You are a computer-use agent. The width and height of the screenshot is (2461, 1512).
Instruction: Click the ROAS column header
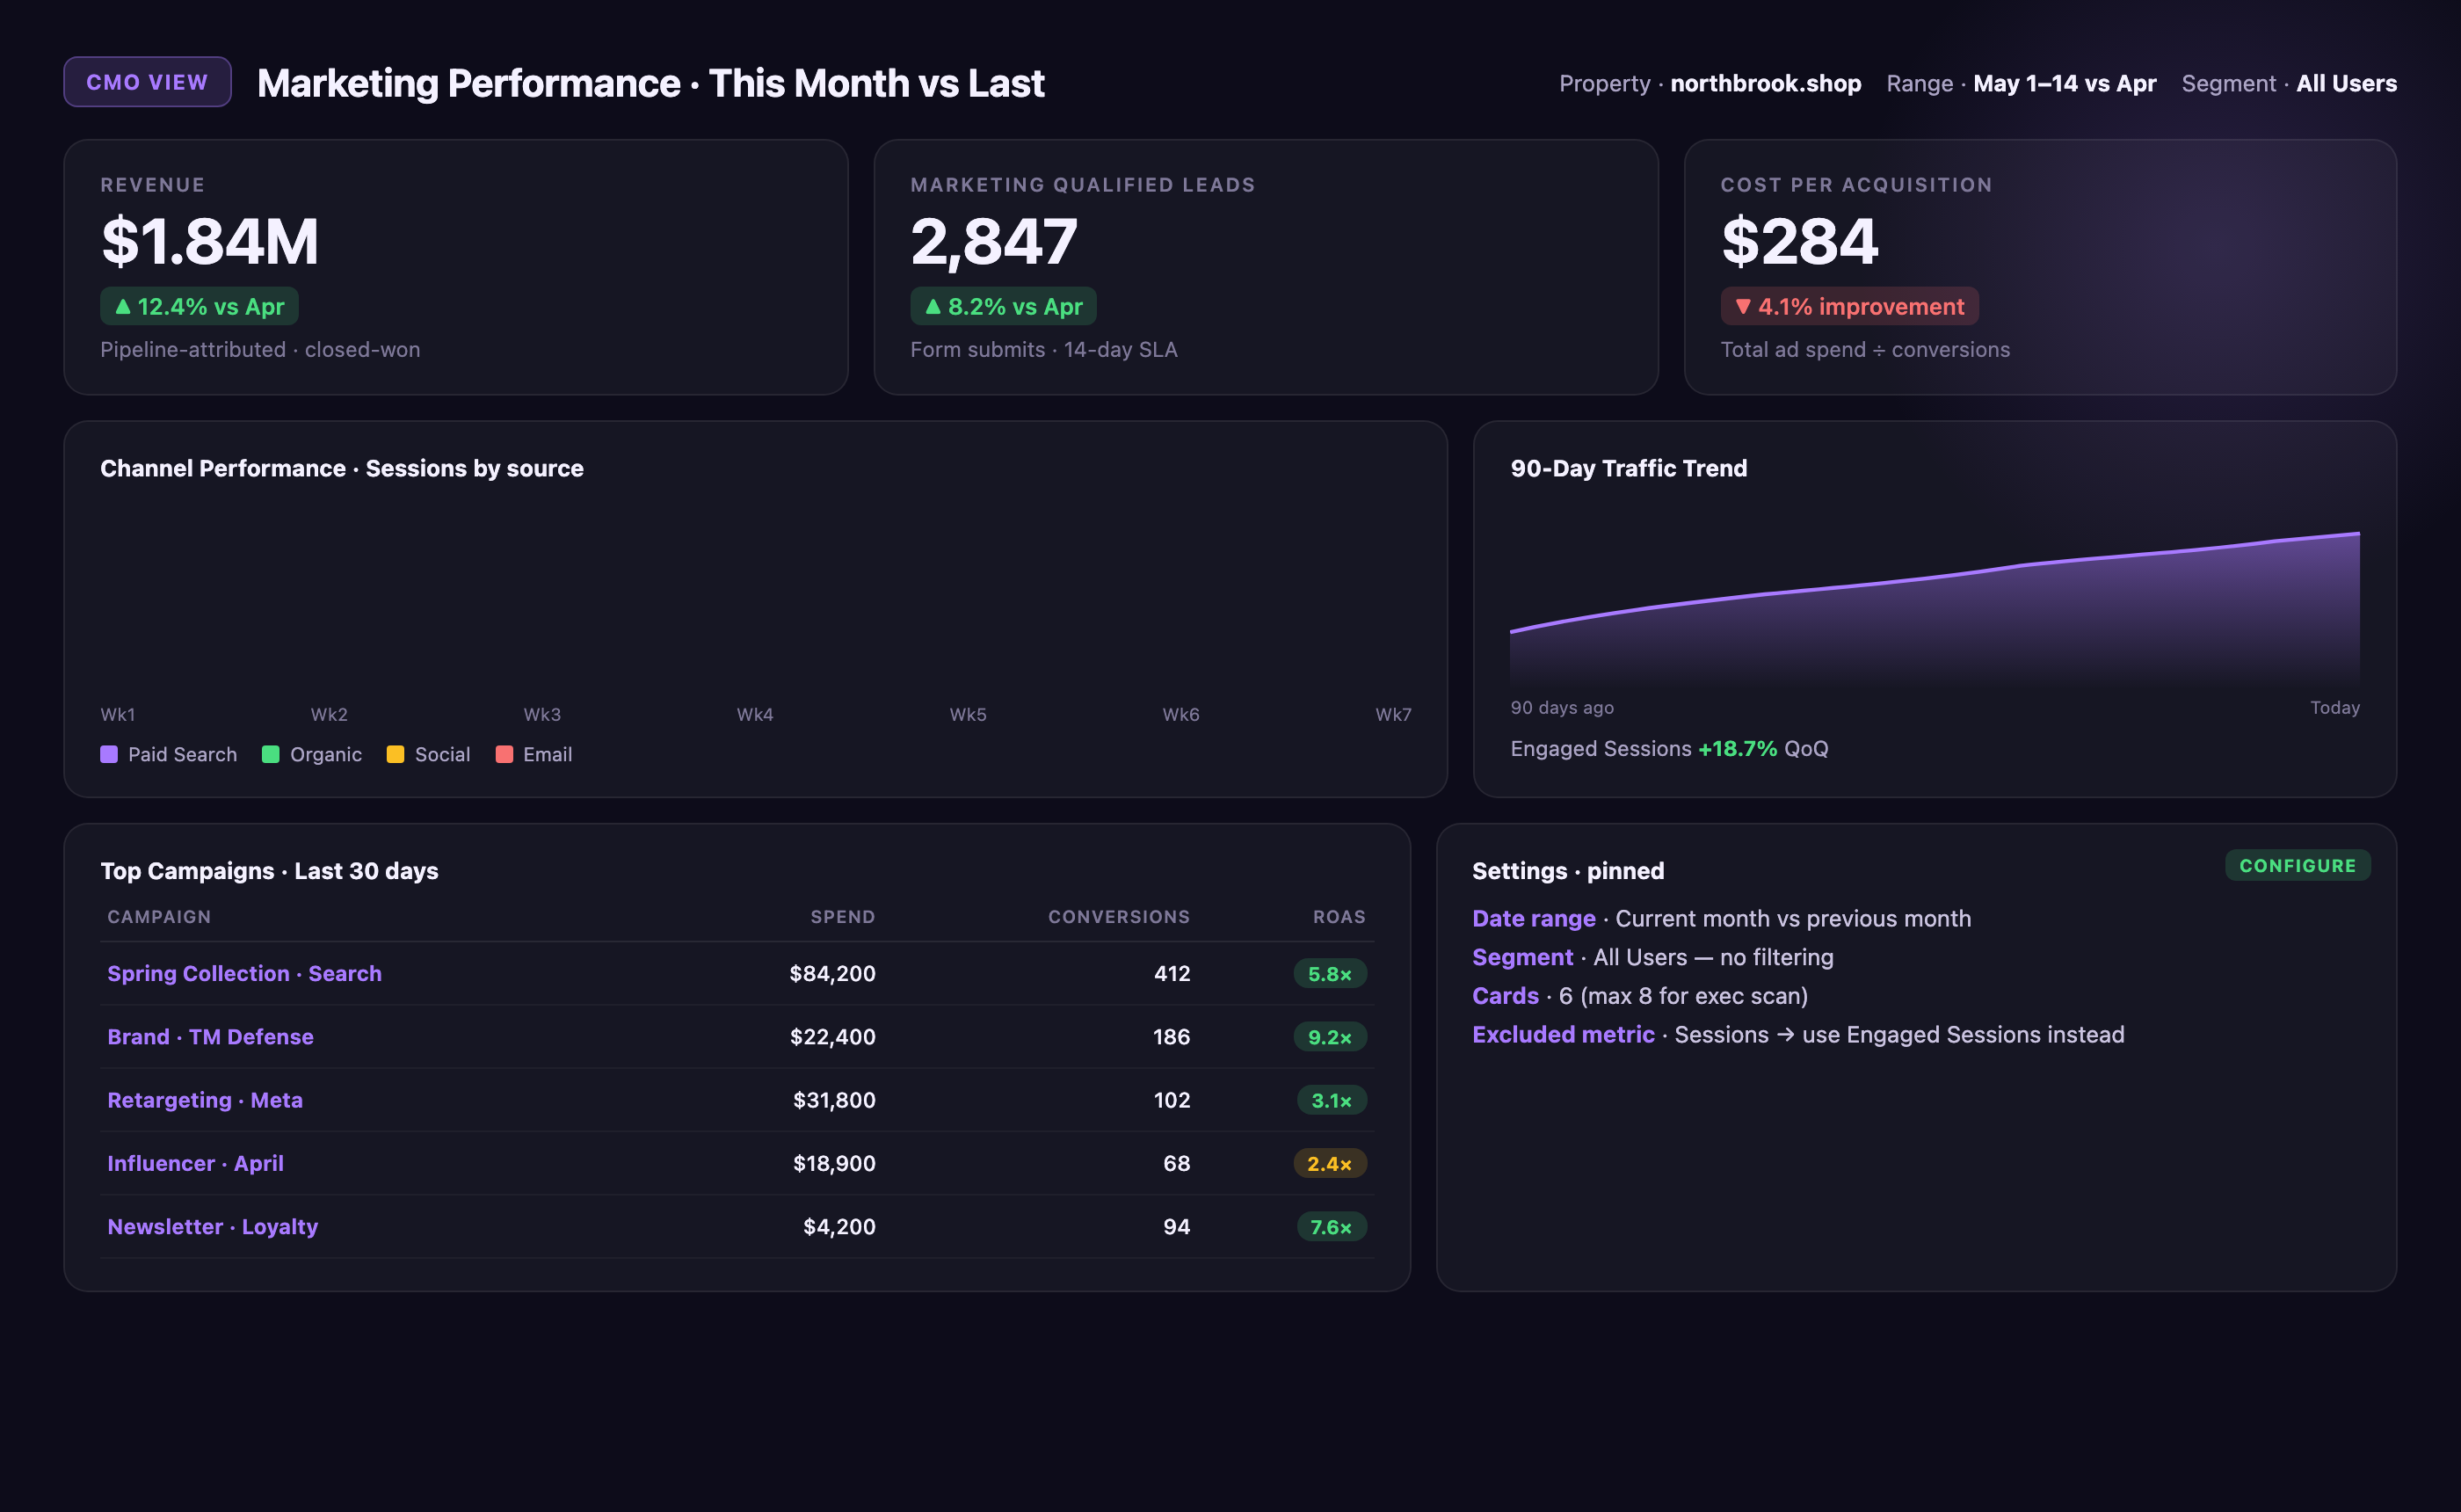pyautogui.click(x=1339, y=917)
